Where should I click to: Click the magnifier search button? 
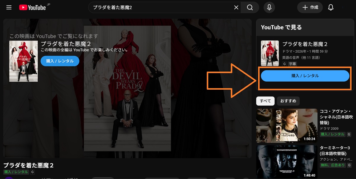coord(250,7)
